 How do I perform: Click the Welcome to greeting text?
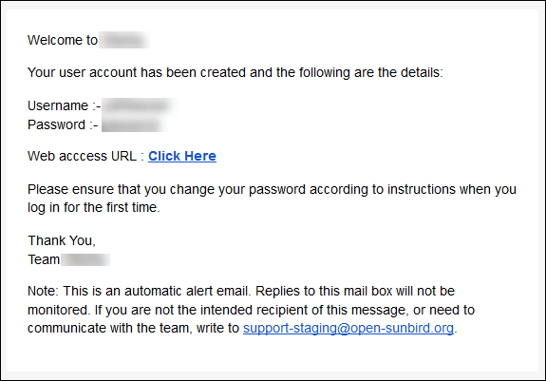click(63, 40)
